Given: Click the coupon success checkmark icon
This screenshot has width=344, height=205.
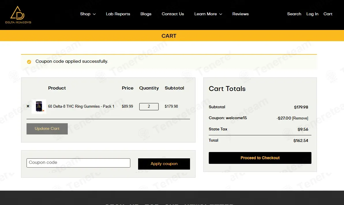Looking at the screenshot, I should (x=29, y=62).
